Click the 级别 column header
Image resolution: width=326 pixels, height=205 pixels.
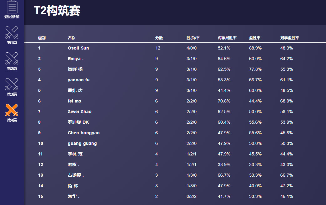[42, 38]
